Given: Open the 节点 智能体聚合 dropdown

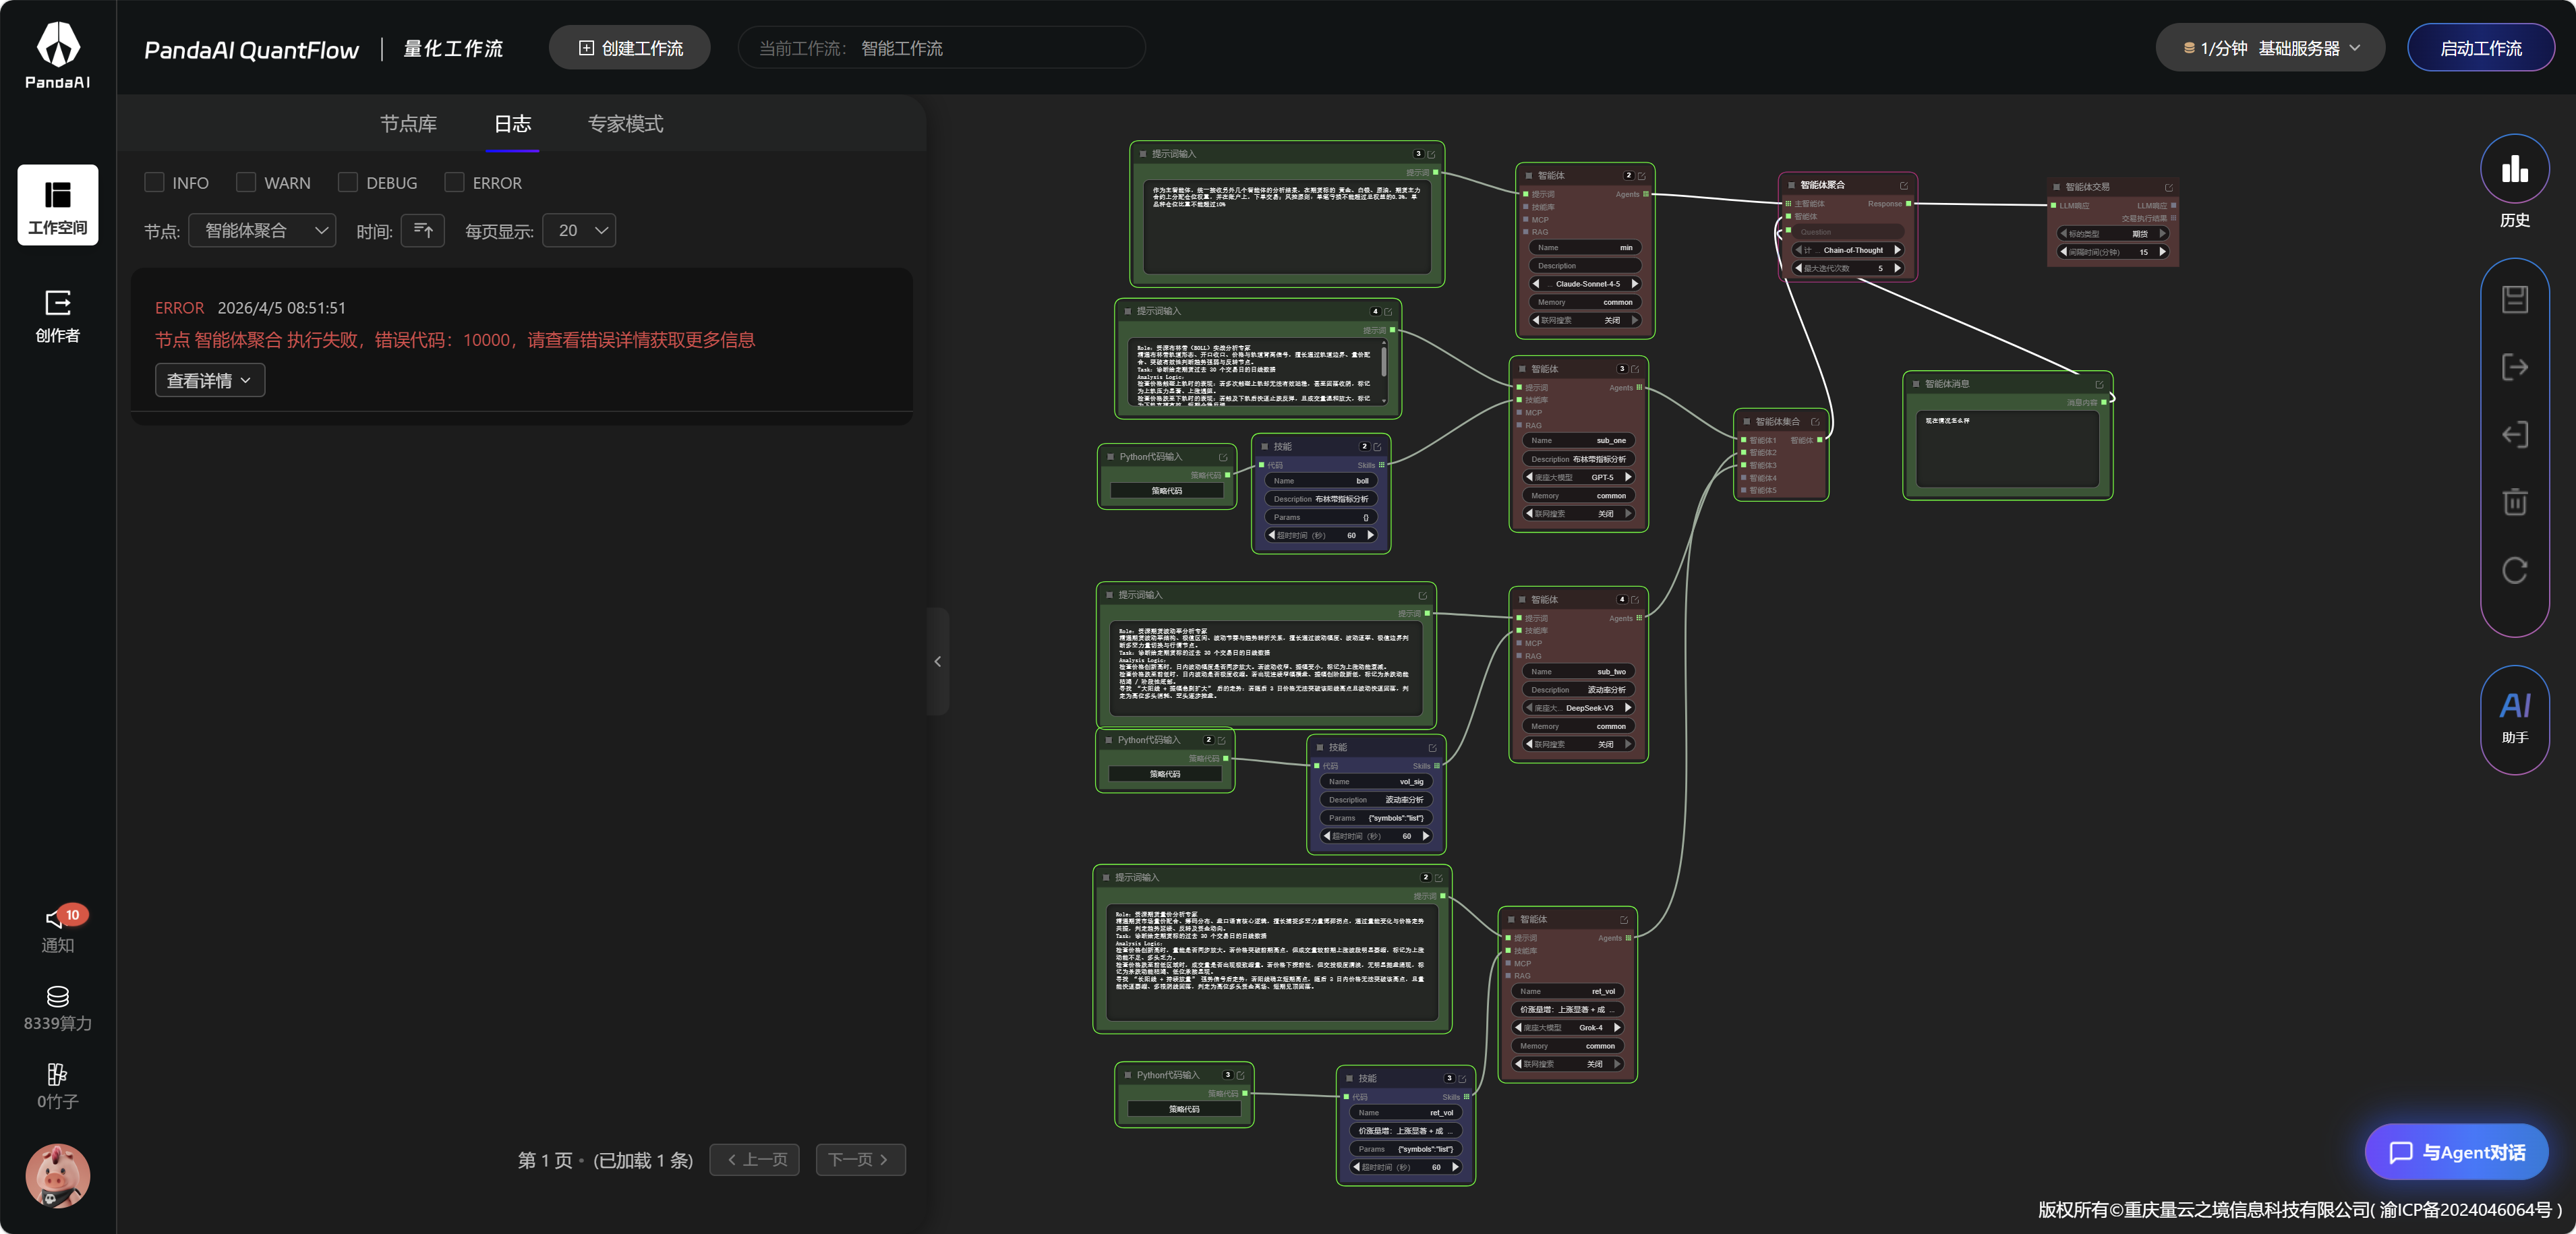Looking at the screenshot, I should point(263,231).
